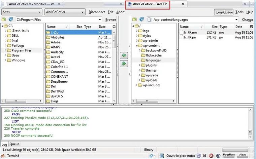Viewport: 256px width, 159px height.
Task: Click the local column picker icon
Action: pos(114,27)
